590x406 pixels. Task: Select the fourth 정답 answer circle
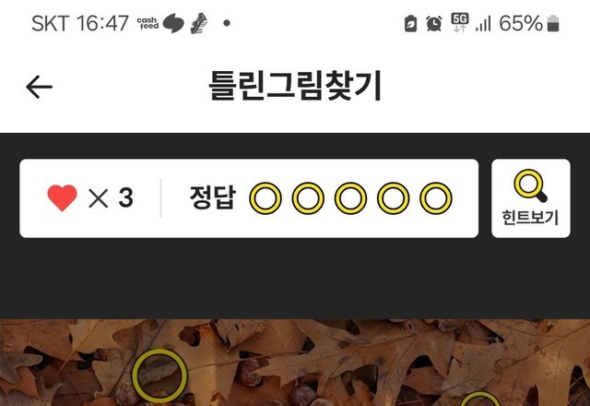click(x=394, y=198)
